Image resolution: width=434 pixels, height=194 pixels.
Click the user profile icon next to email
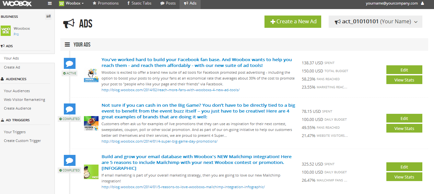[x=422, y=3]
